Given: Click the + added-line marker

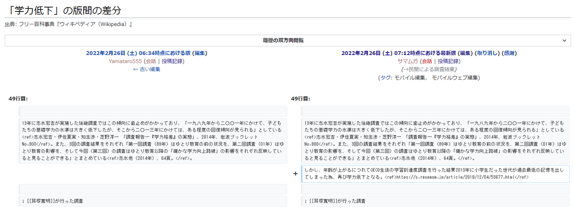Looking at the screenshot, I should [x=295, y=174].
